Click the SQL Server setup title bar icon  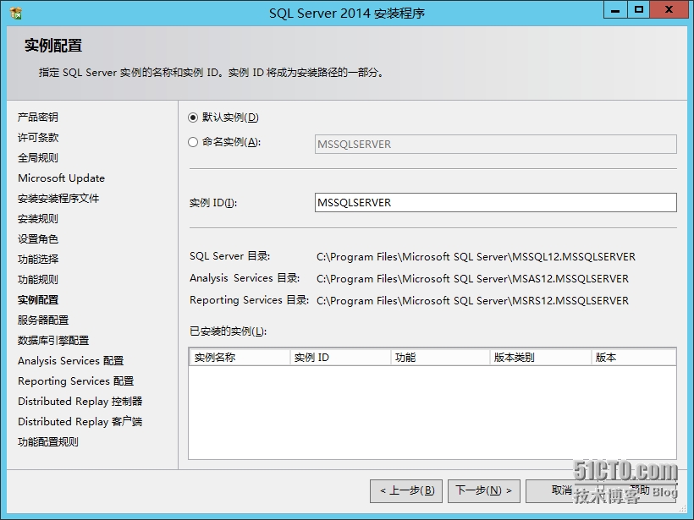pyautogui.click(x=16, y=14)
